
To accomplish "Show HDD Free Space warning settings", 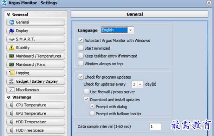I will [x=35, y=130].
